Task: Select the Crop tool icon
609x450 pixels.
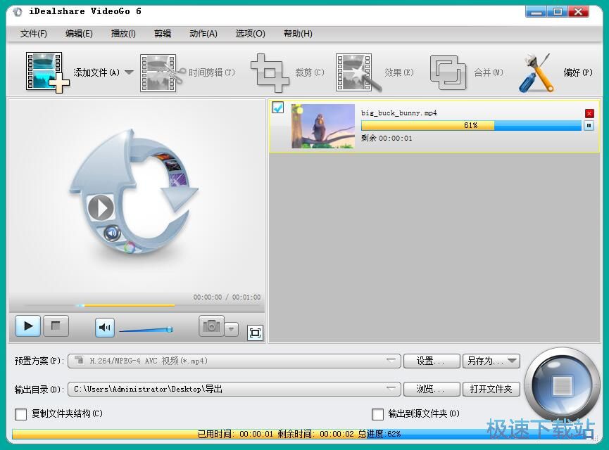Action: [x=270, y=73]
